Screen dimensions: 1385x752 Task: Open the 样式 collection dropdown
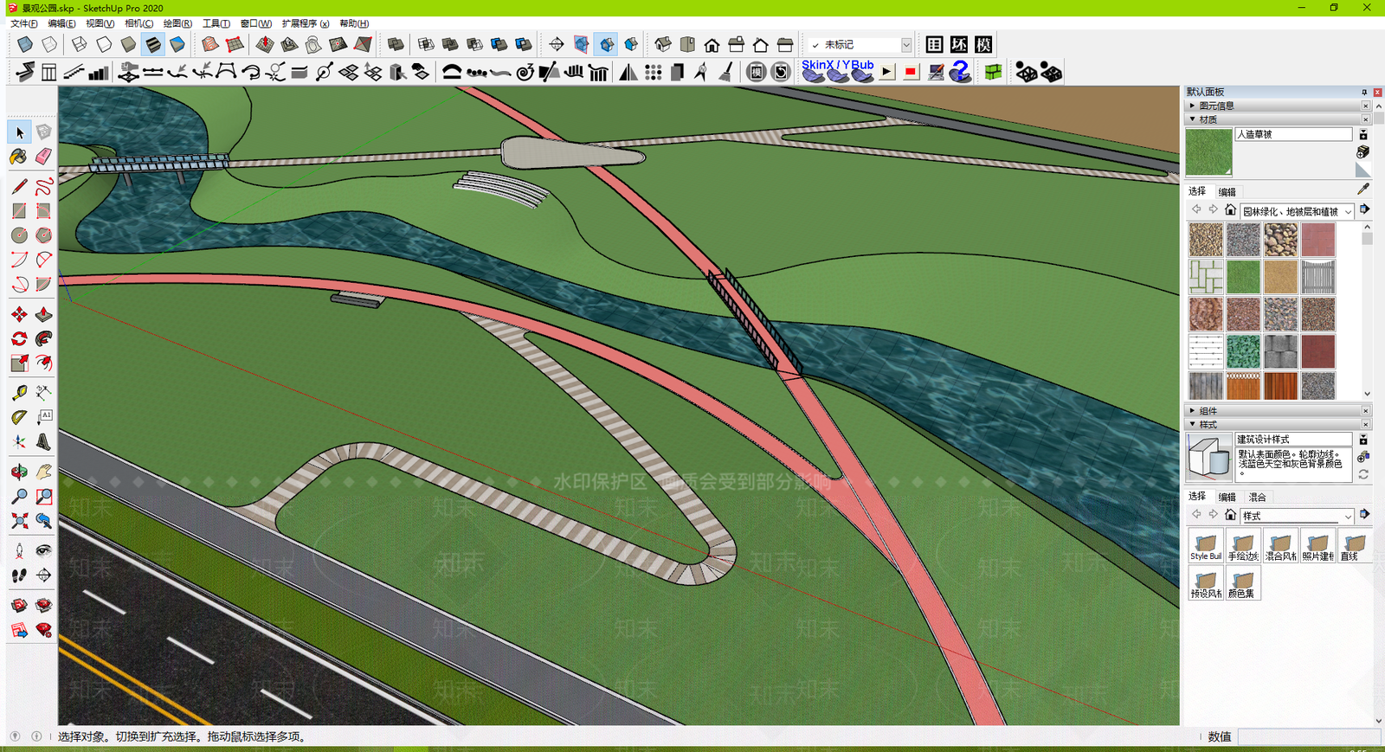tap(1297, 516)
